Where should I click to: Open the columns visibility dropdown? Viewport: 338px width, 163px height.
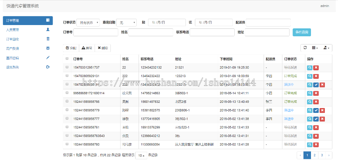pyautogui.click(x=315, y=48)
